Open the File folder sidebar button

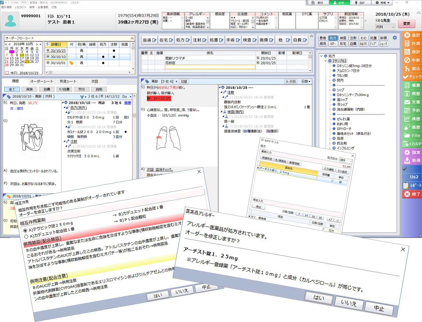(412, 135)
